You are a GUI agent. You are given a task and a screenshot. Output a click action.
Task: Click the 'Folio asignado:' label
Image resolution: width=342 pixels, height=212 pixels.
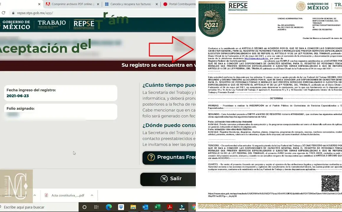(x=21, y=109)
